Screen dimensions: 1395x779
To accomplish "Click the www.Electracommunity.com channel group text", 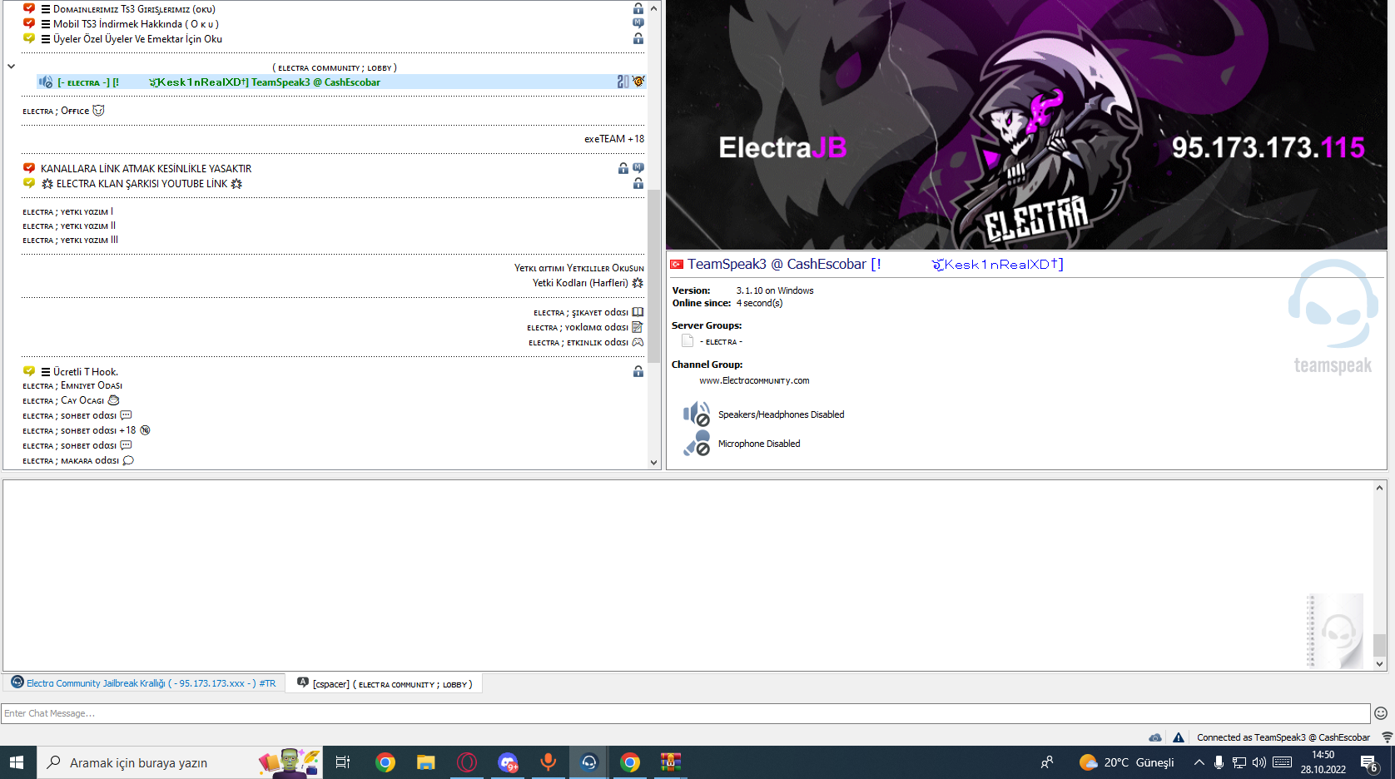I will [x=754, y=380].
